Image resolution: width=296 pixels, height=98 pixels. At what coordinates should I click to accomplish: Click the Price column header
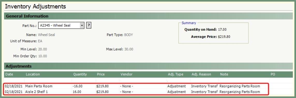[101, 74]
